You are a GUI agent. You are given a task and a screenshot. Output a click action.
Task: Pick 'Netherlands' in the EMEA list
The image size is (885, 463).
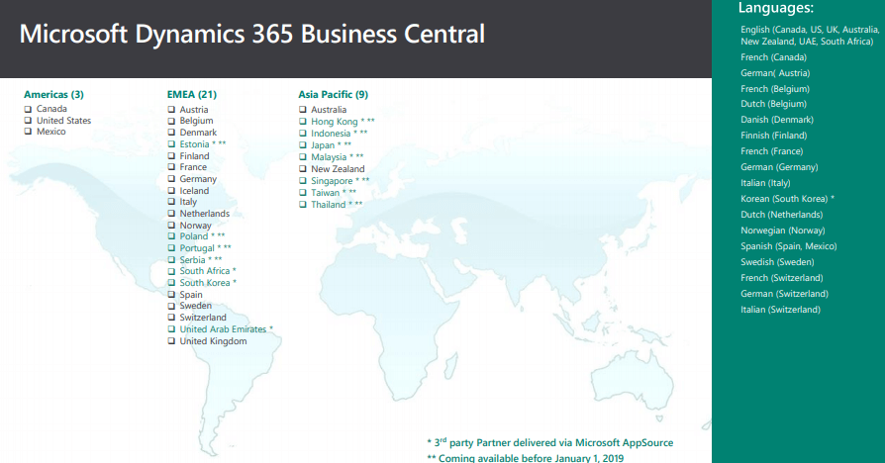tap(204, 214)
